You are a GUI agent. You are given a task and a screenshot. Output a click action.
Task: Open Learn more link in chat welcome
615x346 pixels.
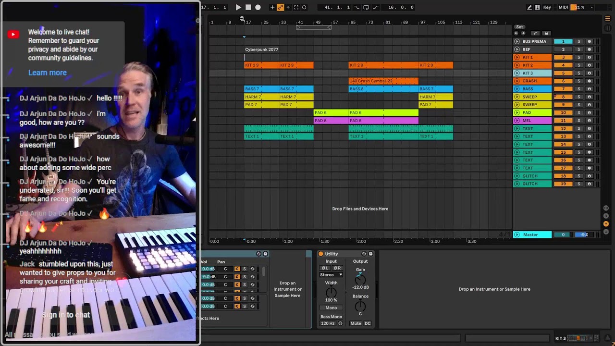pos(47,73)
